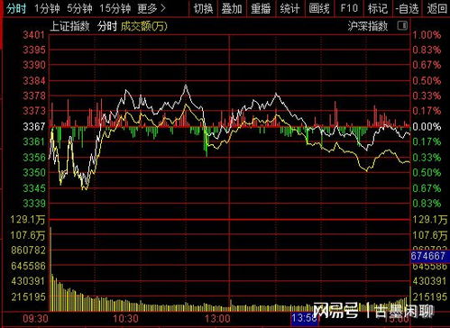This screenshot has height=328, width=450.
Task: Click the highlighted 13:5x time cursor marker
Action: [x=304, y=319]
